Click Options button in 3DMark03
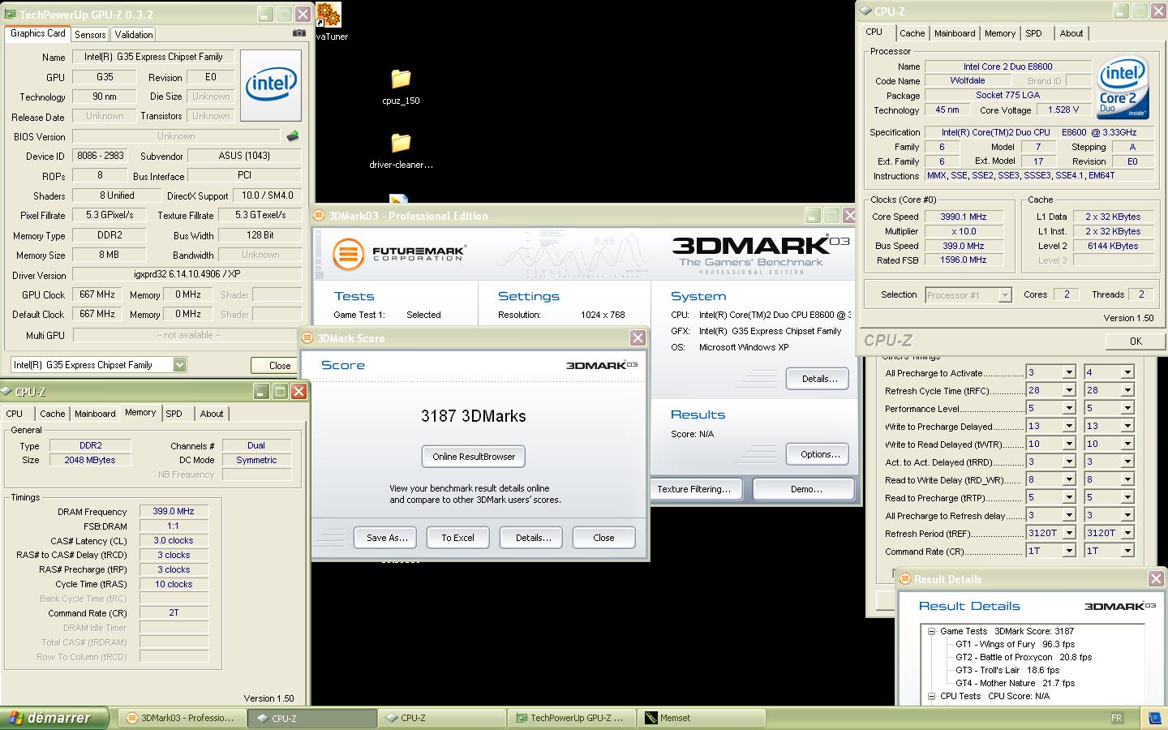Viewport: 1168px width, 730px height. pyautogui.click(x=819, y=454)
